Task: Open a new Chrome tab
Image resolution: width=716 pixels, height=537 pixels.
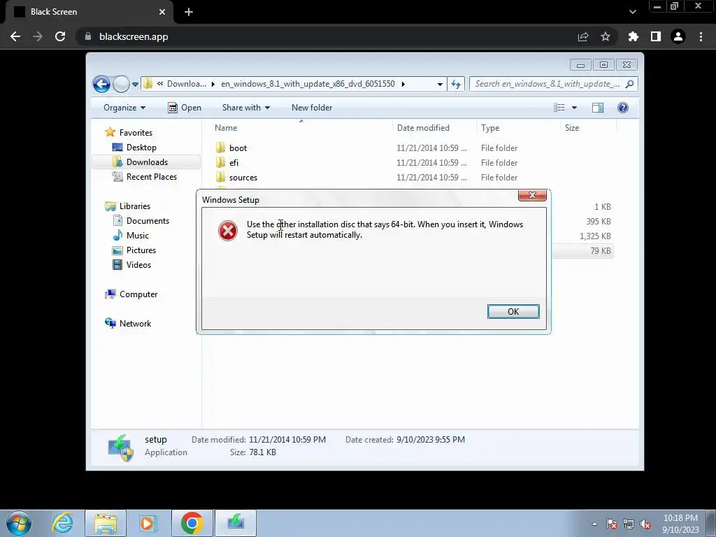Action: point(189,12)
